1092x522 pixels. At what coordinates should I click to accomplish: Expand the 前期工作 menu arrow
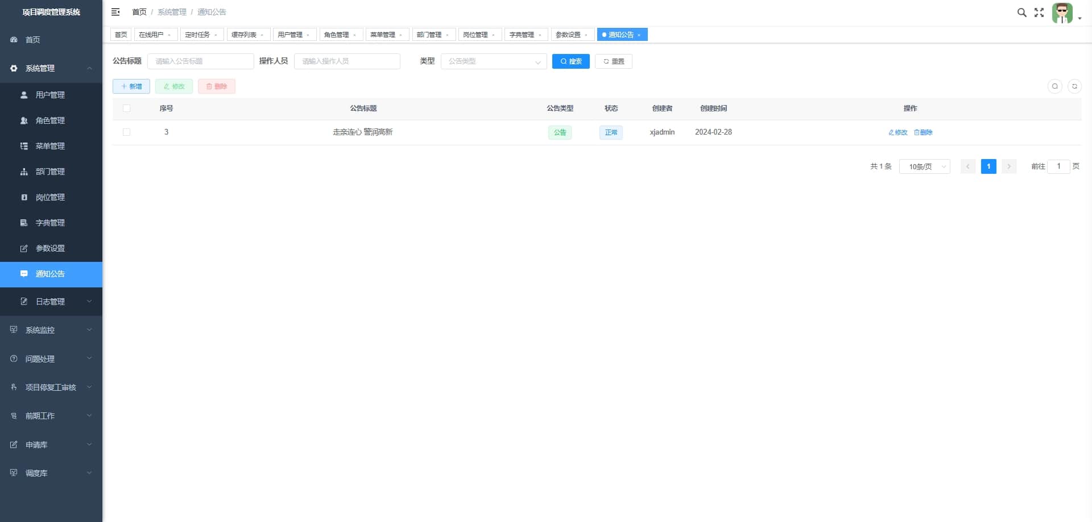point(89,416)
